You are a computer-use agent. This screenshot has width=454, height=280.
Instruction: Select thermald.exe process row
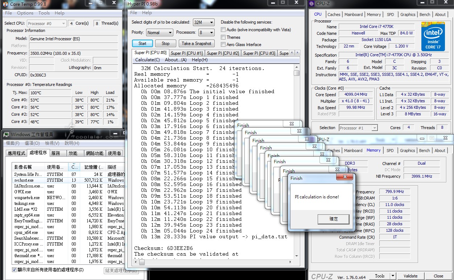pyautogui.click(x=68, y=256)
